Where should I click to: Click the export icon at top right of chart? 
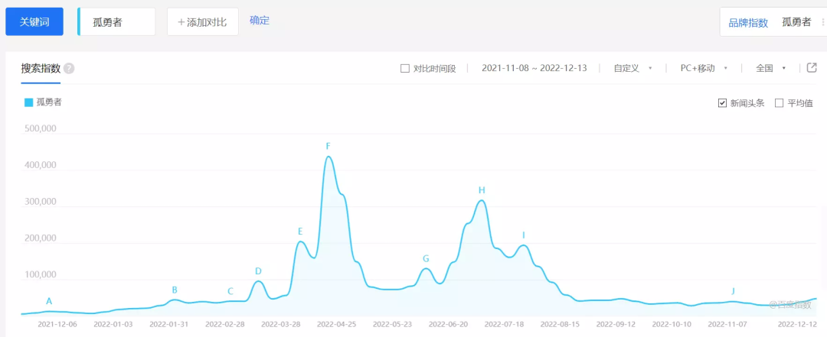point(812,68)
